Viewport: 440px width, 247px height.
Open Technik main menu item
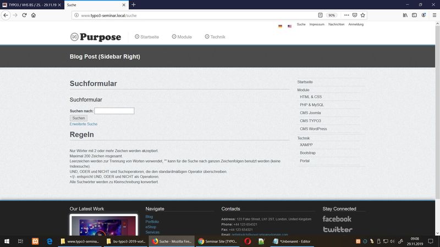click(215, 37)
